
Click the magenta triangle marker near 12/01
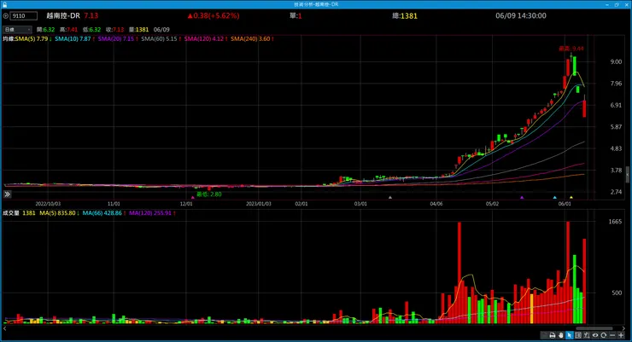(193, 198)
